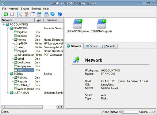
Task: Click the Smb4K application icon in title bar
Action: coord(4,3)
